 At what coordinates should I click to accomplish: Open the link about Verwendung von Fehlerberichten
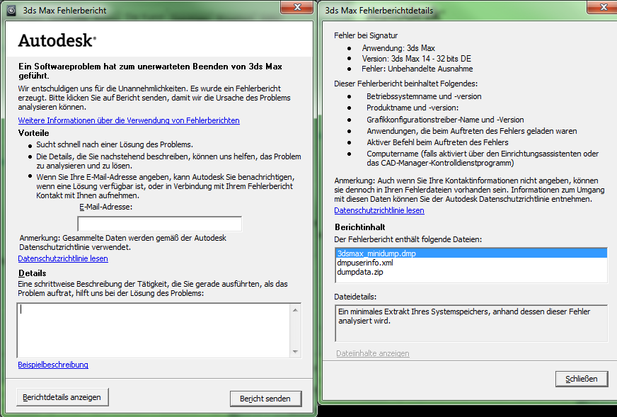pos(129,120)
